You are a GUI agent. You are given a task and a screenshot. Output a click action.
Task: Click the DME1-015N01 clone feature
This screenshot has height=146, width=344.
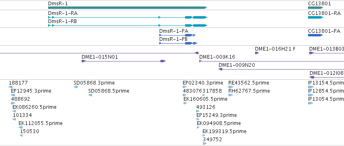click(x=124, y=61)
